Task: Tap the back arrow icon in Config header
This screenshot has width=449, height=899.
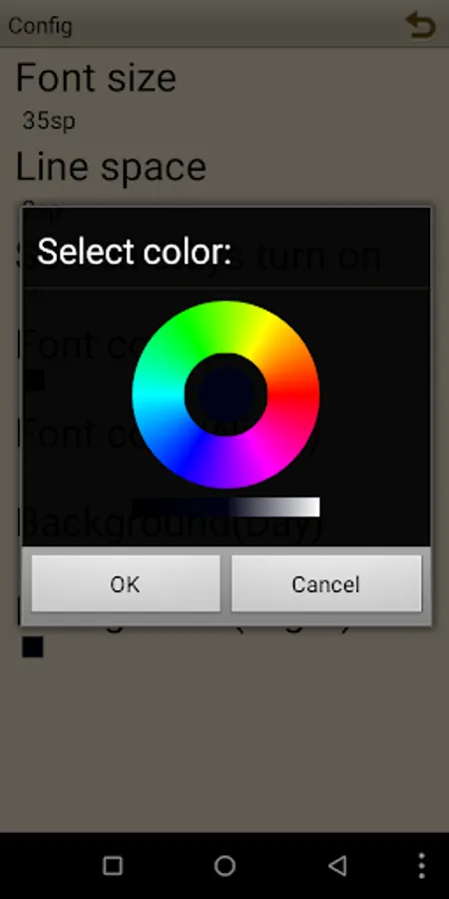Action: (x=420, y=25)
